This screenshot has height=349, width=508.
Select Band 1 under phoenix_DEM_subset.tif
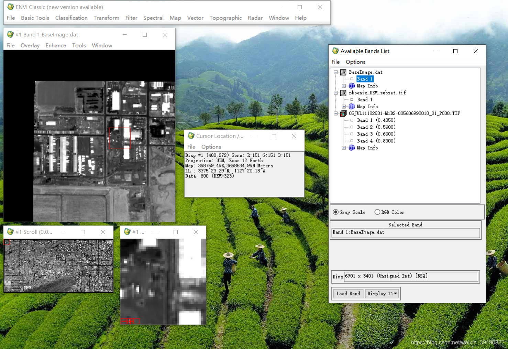(365, 100)
